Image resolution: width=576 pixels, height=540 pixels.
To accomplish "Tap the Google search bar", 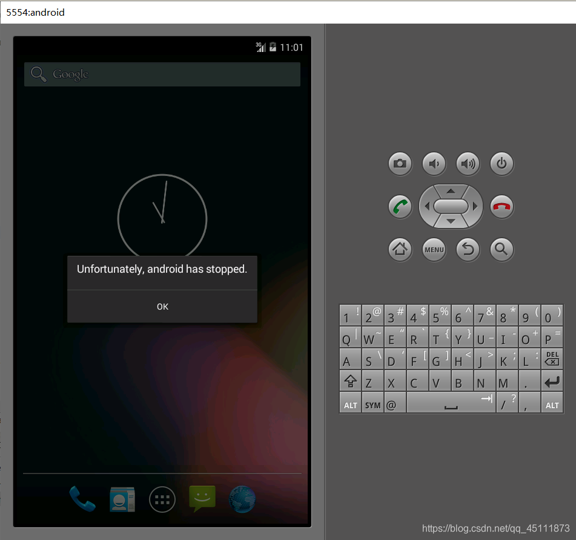I will point(162,74).
